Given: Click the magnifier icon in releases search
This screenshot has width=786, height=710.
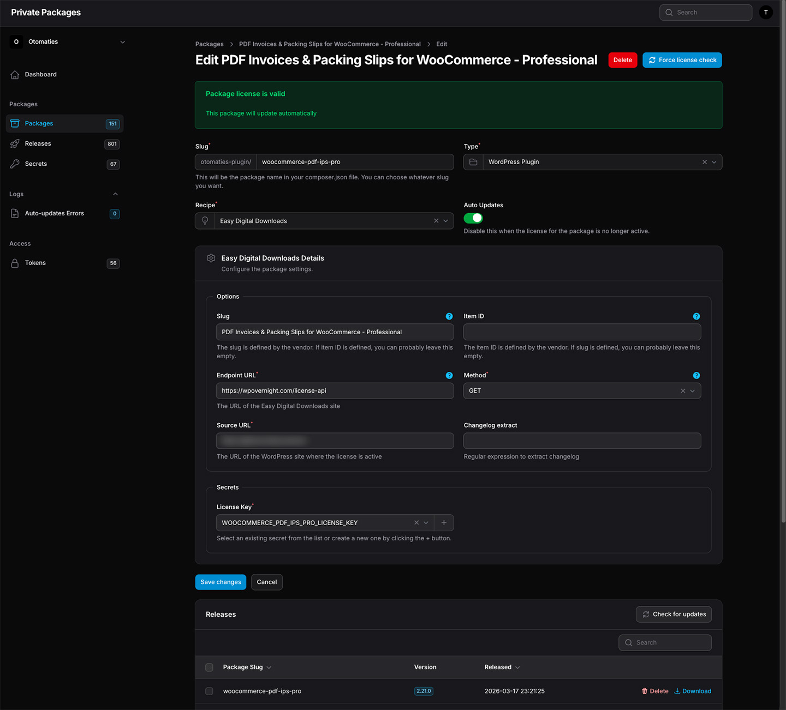Looking at the screenshot, I should click(x=629, y=643).
